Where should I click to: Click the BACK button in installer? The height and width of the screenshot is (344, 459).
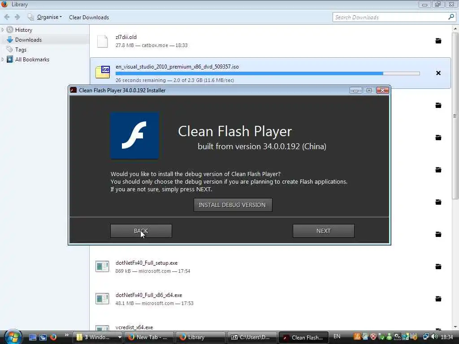point(141,231)
